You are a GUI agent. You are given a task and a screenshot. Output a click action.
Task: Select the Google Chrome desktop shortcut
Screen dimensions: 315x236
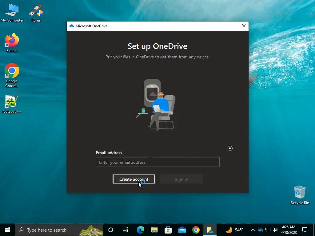[x=12, y=76]
